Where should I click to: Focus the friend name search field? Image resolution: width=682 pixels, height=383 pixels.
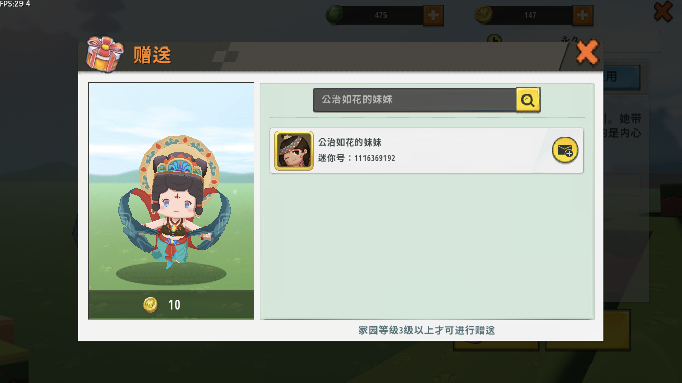pos(415,100)
